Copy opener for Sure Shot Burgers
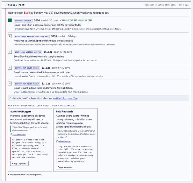Viewport: 193px width, 183px height. [19, 164]
